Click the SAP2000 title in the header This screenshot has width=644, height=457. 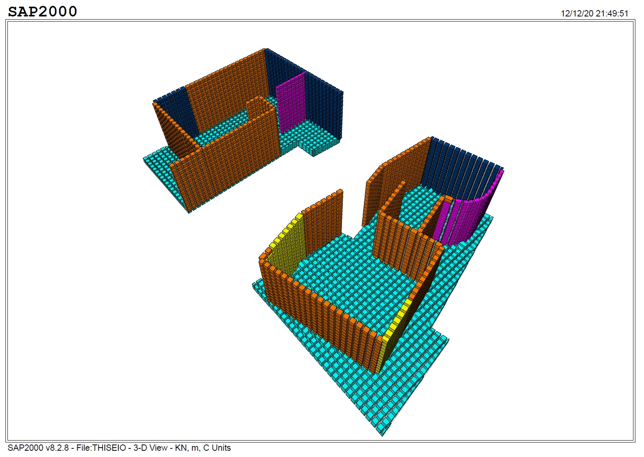point(42,11)
